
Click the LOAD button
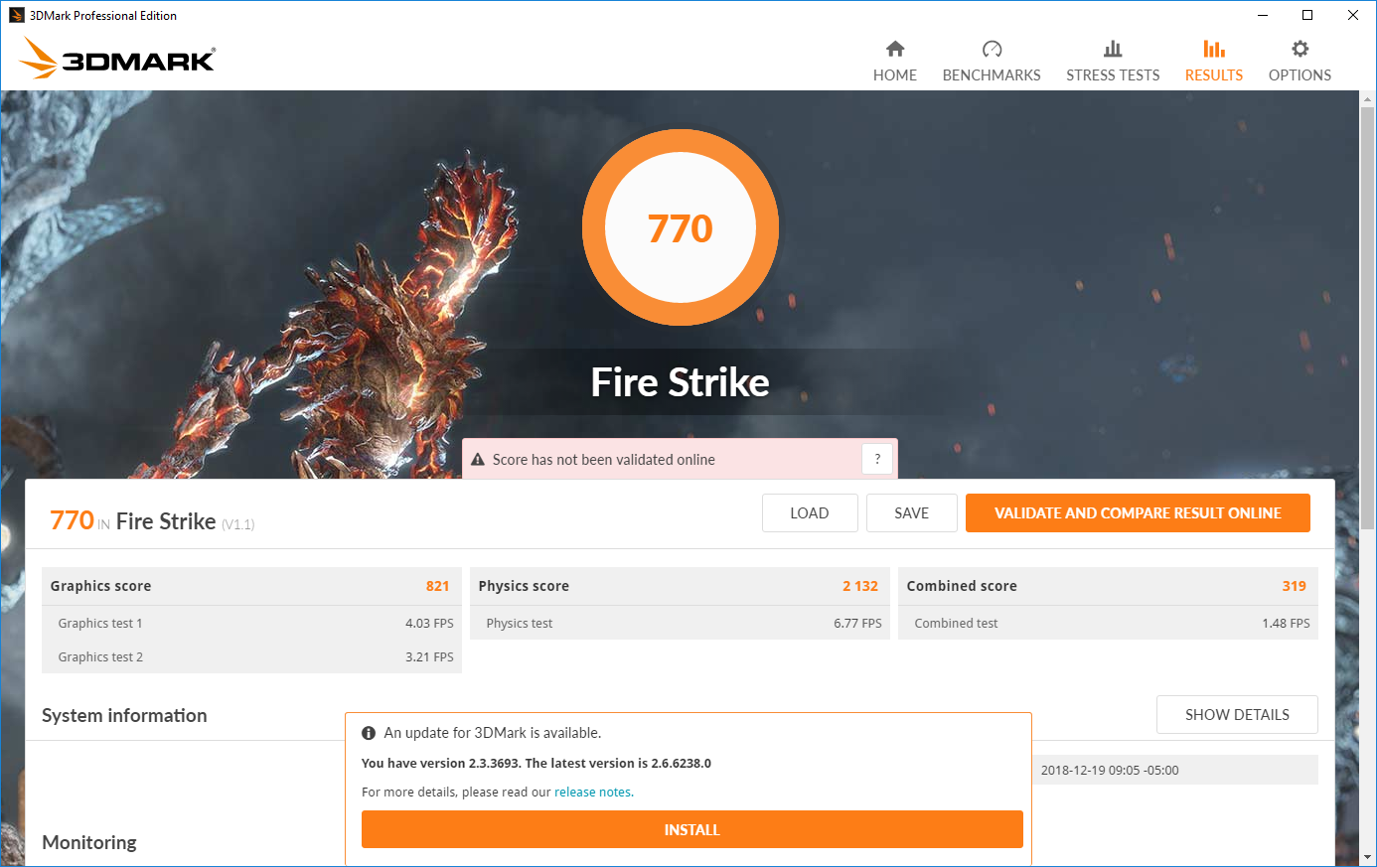(x=810, y=513)
